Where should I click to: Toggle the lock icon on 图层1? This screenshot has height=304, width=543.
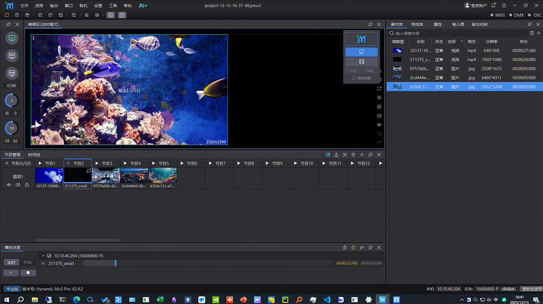[x=27, y=185]
